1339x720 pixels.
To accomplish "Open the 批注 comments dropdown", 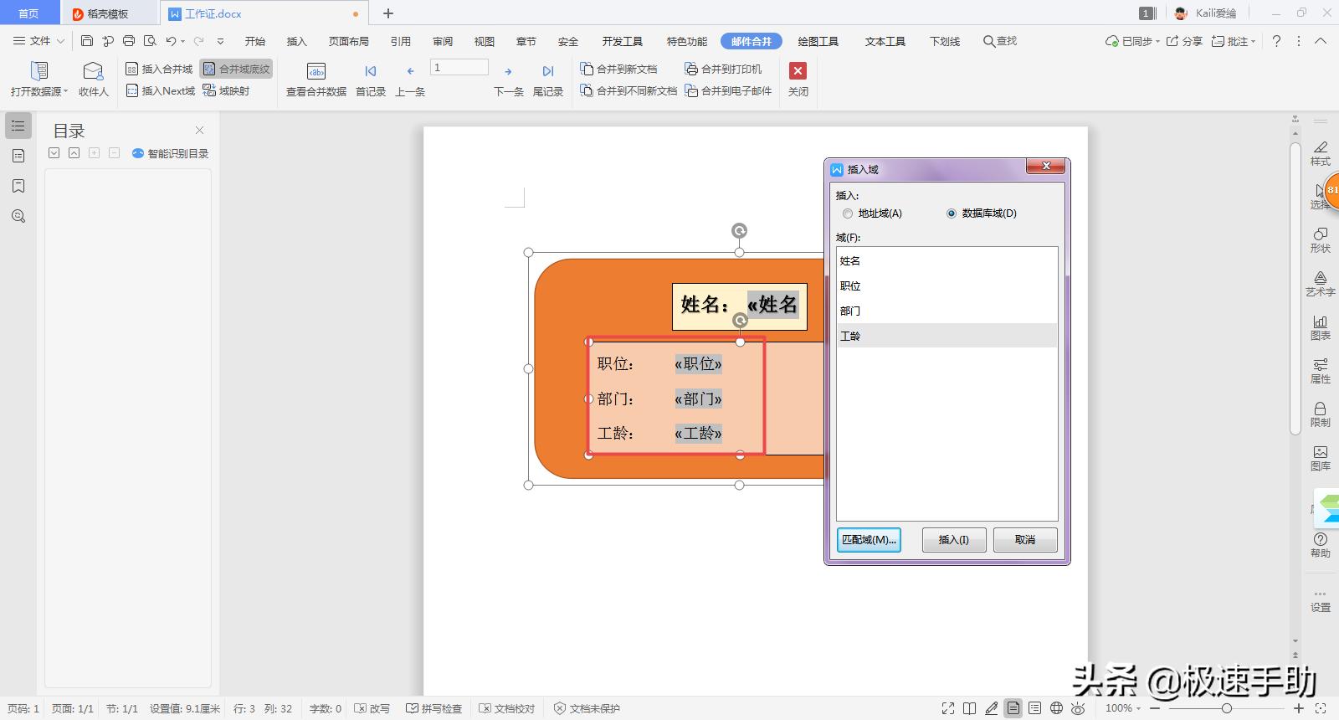I will pyautogui.click(x=1234, y=41).
